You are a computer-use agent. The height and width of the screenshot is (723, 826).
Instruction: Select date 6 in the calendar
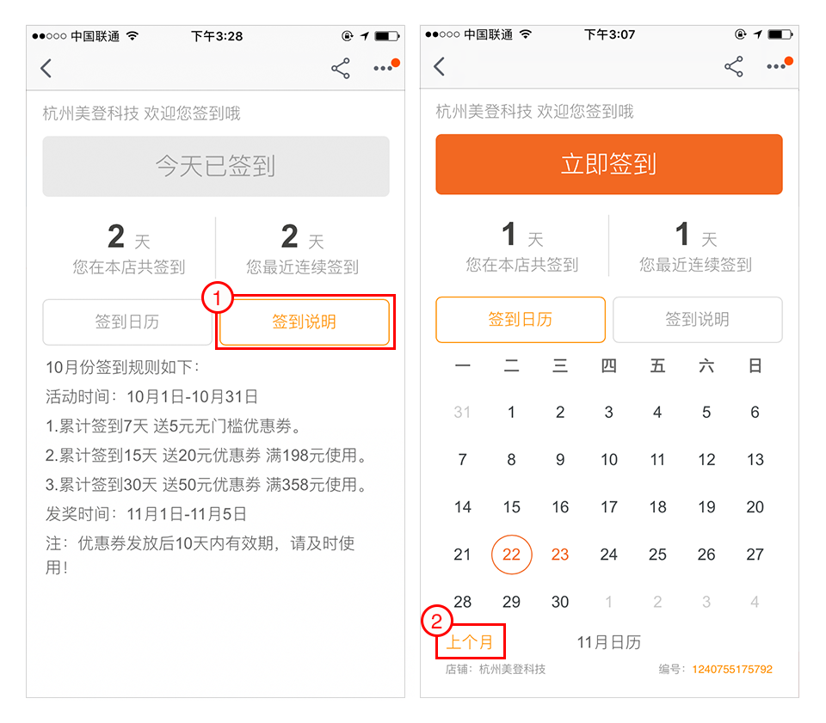click(755, 412)
